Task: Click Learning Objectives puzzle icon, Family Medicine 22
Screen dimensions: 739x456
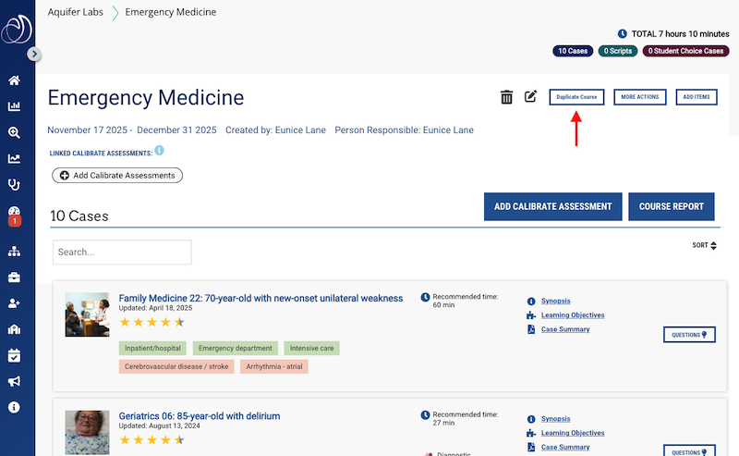Action: click(x=531, y=315)
